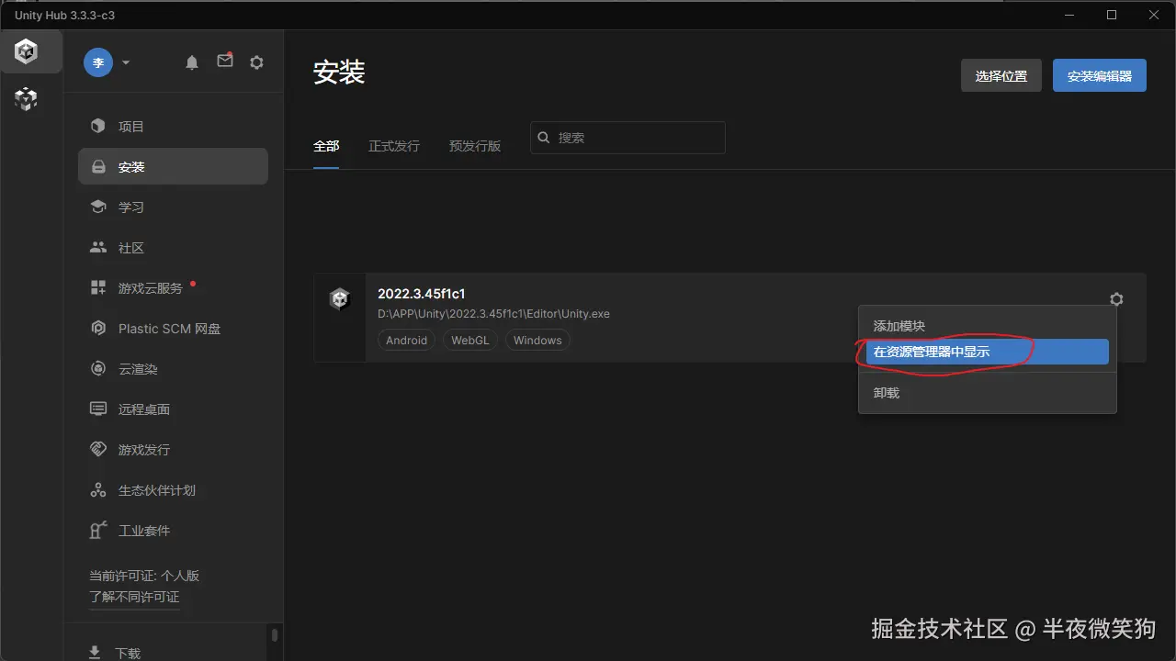Screen dimensions: 1176x661
Task: Click the Windows module tag
Action: [537, 340]
